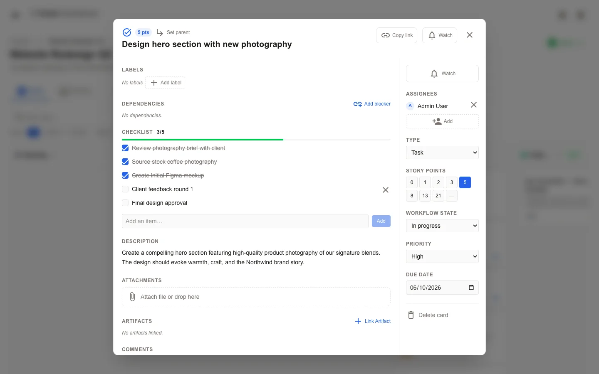Set story points to 3
The width and height of the screenshot is (599, 374).
[452, 182]
